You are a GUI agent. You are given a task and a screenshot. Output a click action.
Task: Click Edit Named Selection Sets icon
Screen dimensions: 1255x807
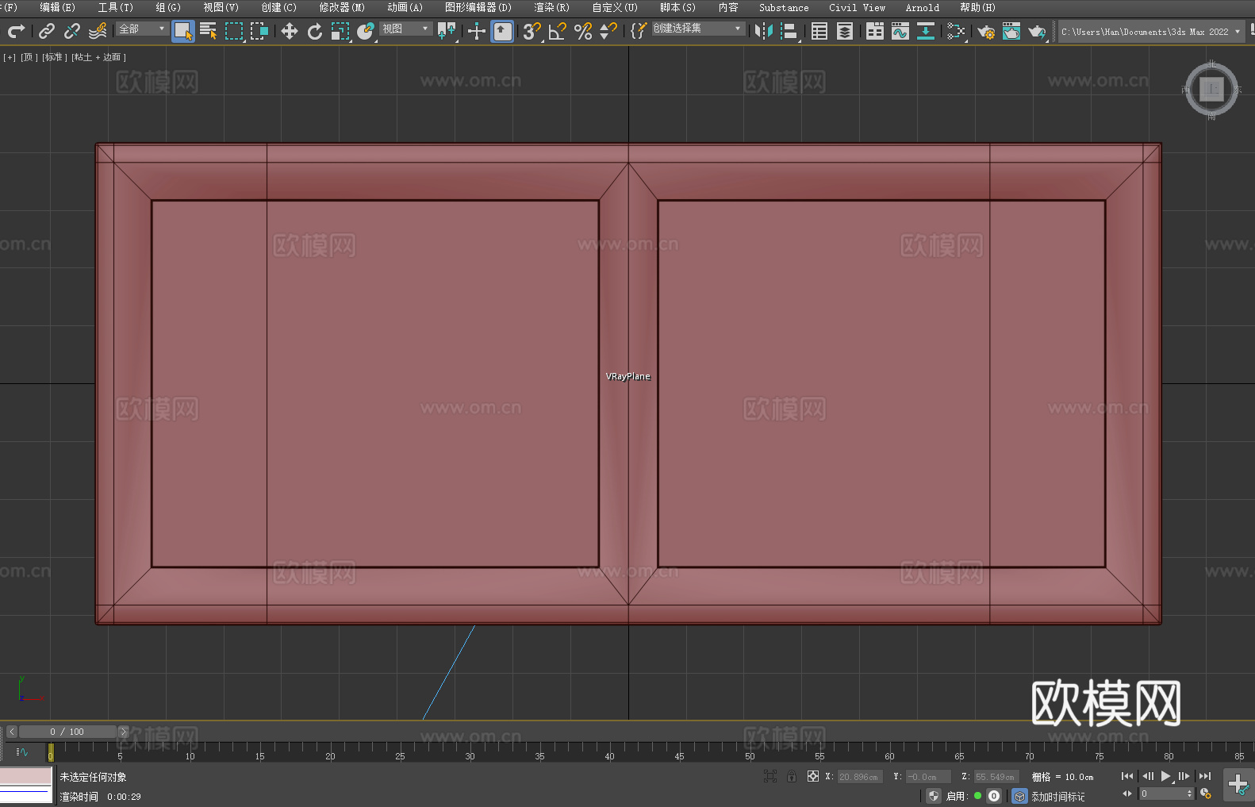point(639,31)
